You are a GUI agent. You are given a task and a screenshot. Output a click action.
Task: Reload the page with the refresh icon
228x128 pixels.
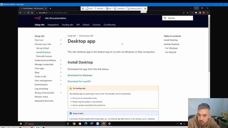click(x=28, y=13)
